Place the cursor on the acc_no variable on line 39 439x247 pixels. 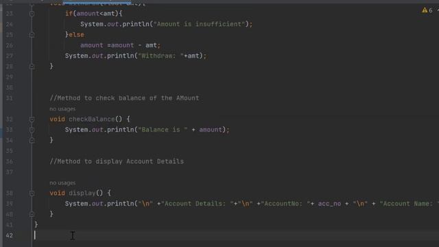[329, 204]
